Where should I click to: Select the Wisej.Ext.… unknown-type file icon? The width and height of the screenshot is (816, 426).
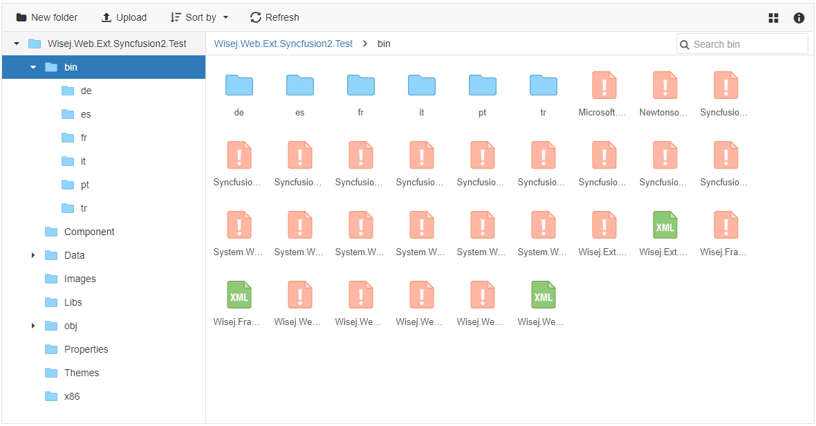tap(604, 225)
